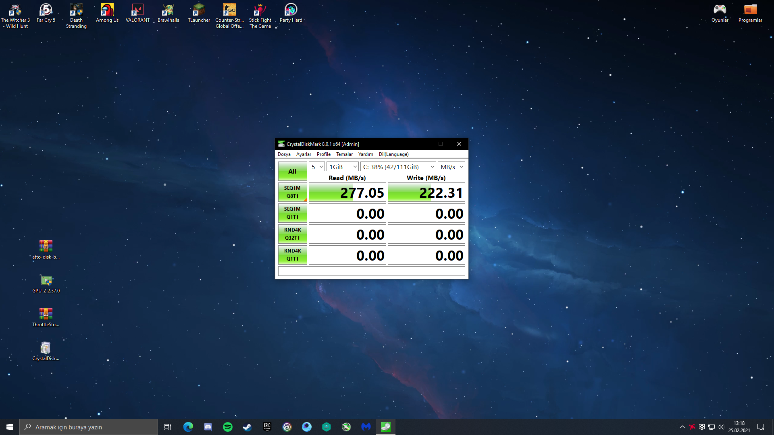
Task: Open Spotify from the taskbar
Action: pos(228,427)
